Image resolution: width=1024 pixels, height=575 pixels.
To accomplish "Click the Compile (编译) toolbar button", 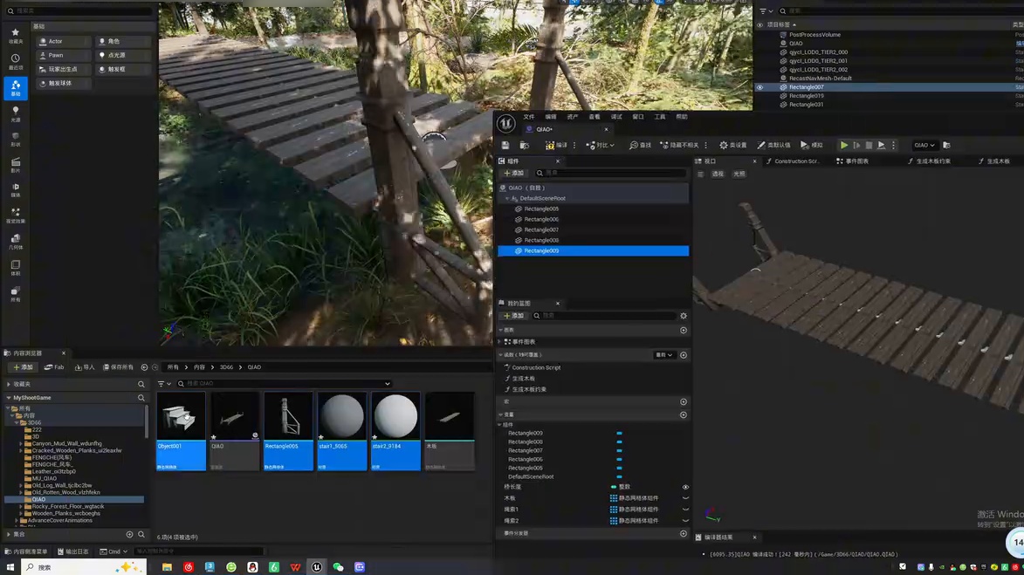I will pos(556,145).
